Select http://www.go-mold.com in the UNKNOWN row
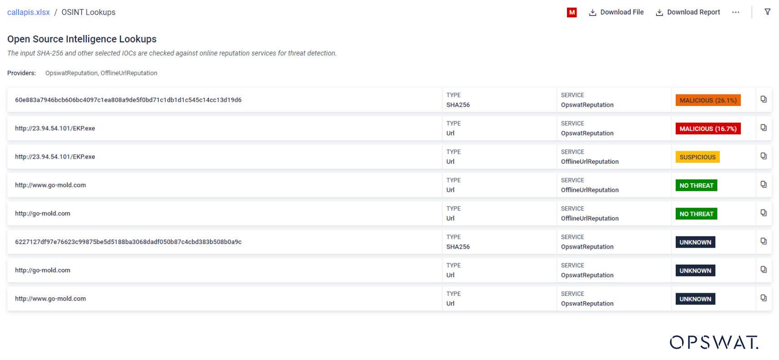The height and width of the screenshot is (360, 779). pyautogui.click(x=51, y=299)
